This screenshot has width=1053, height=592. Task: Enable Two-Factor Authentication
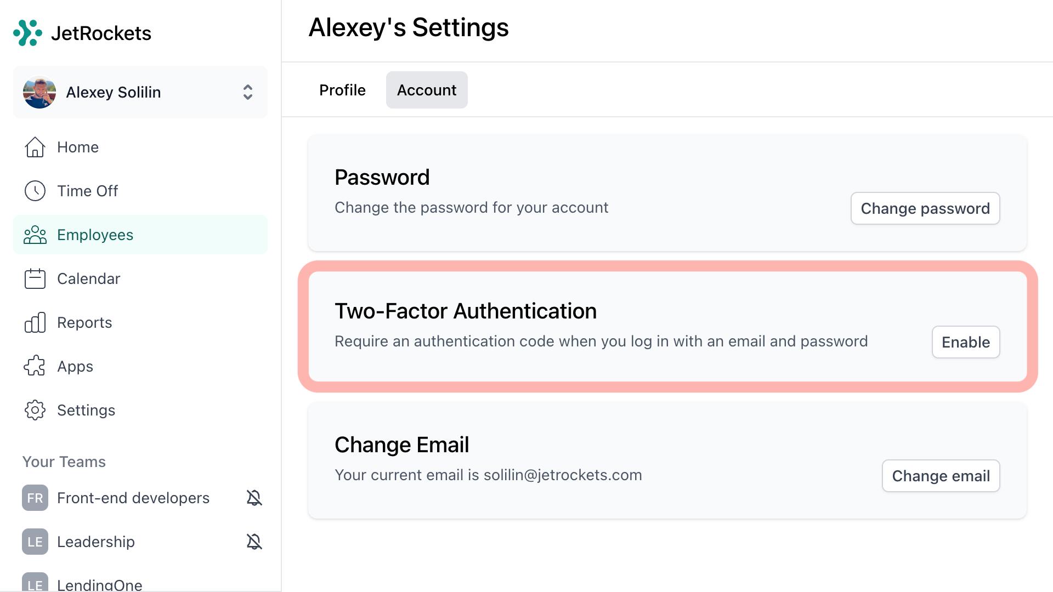tap(965, 343)
